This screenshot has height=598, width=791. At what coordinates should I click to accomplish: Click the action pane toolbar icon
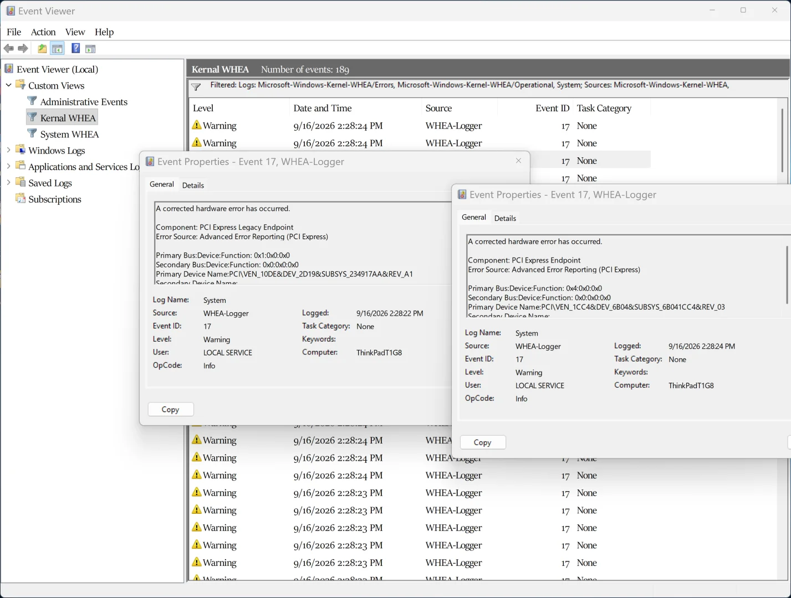(90, 49)
